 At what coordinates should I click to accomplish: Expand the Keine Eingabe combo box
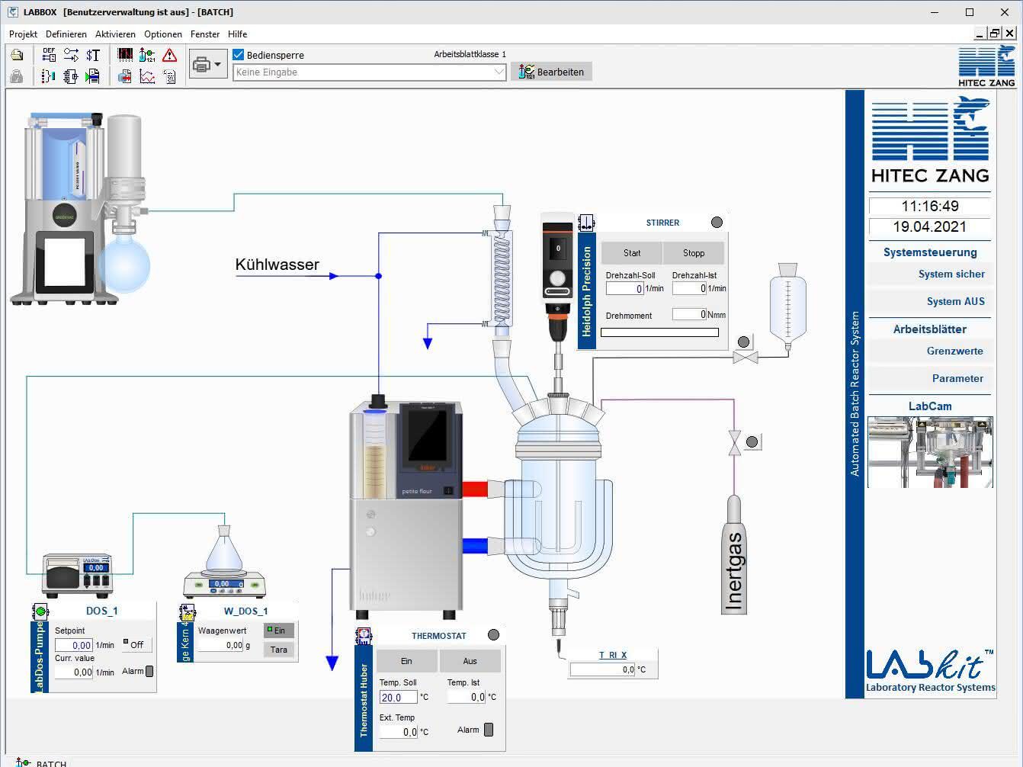[x=499, y=72]
